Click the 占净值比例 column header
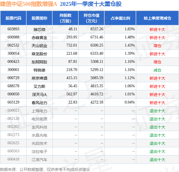179x172 pixels. [x=120, y=18]
